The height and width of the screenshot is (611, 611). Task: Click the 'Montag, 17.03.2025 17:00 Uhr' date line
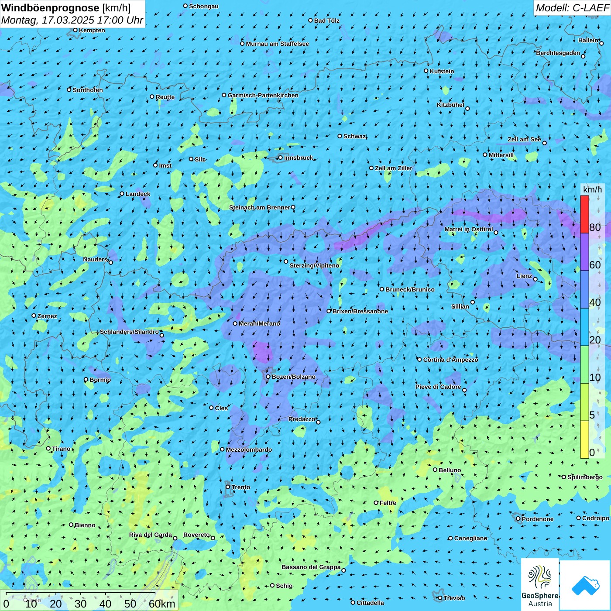click(72, 20)
